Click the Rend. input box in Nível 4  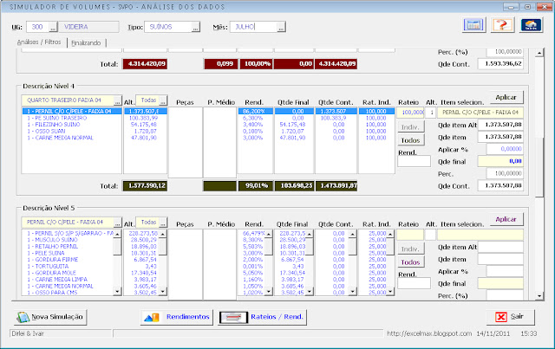coord(414,161)
